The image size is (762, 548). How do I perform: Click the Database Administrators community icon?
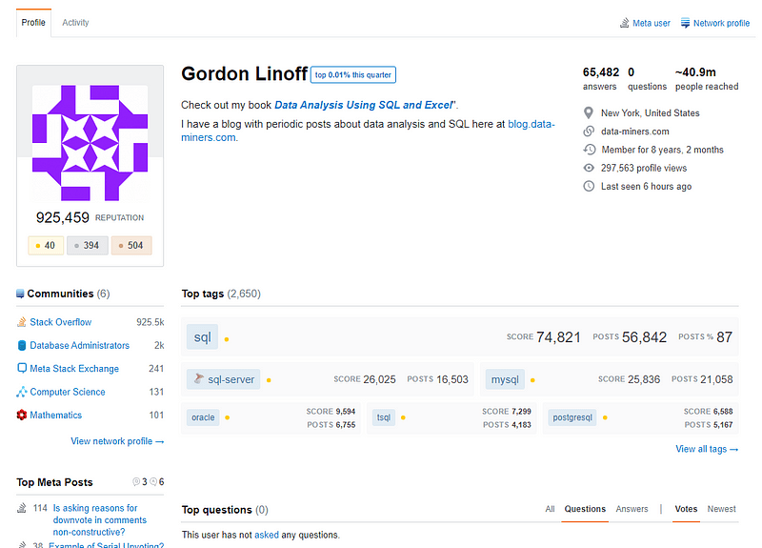(21, 345)
